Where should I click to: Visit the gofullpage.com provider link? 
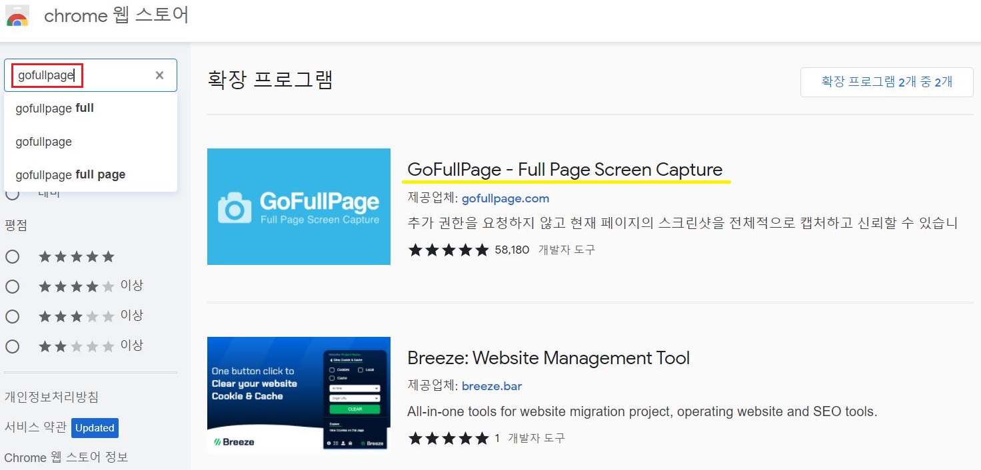click(x=505, y=198)
